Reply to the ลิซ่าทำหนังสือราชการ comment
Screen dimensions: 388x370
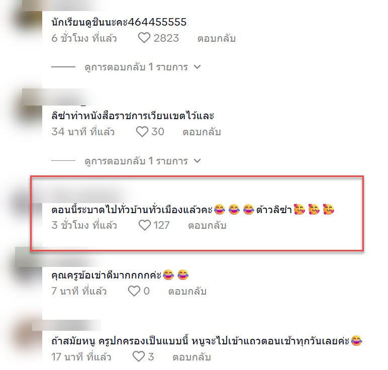pyautogui.click(x=202, y=132)
